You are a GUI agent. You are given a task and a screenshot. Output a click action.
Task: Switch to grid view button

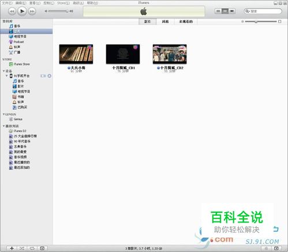tap(225, 11)
